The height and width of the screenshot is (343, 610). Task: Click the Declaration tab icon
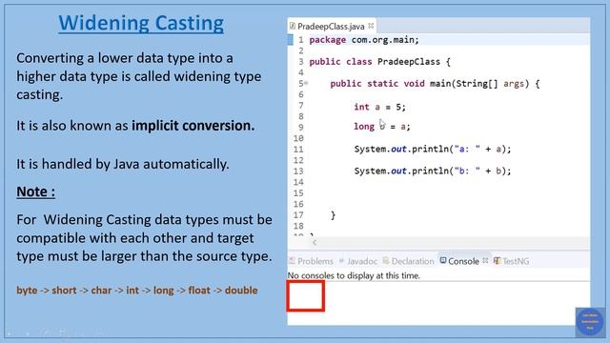click(386, 260)
